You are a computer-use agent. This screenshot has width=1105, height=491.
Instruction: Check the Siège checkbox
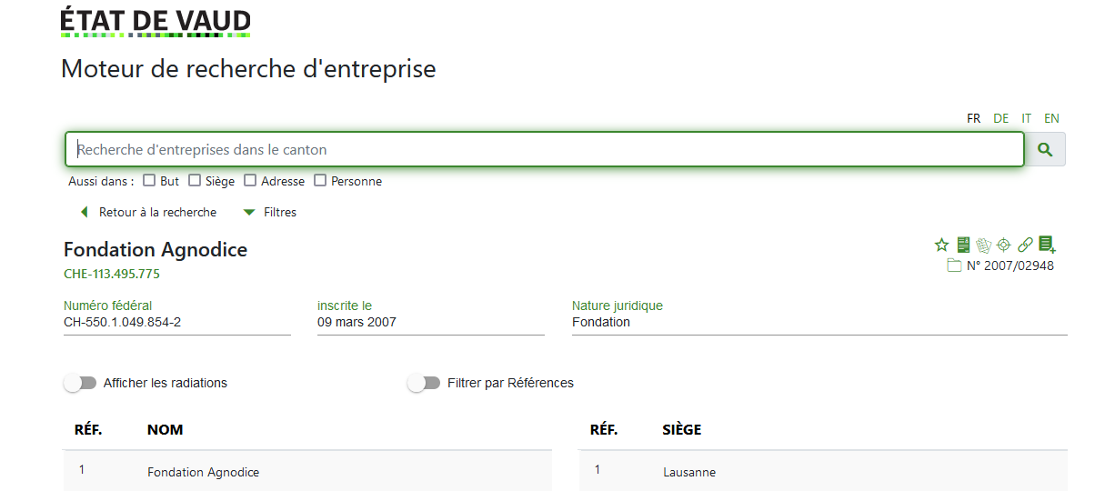(x=195, y=180)
